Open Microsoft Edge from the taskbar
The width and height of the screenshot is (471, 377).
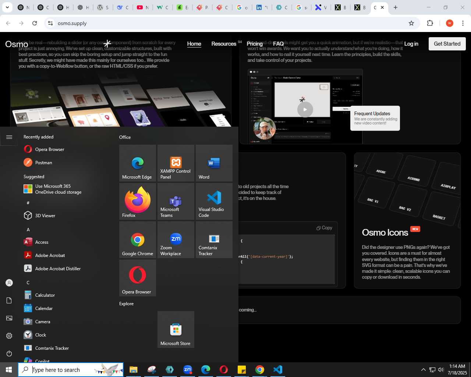pos(206,370)
